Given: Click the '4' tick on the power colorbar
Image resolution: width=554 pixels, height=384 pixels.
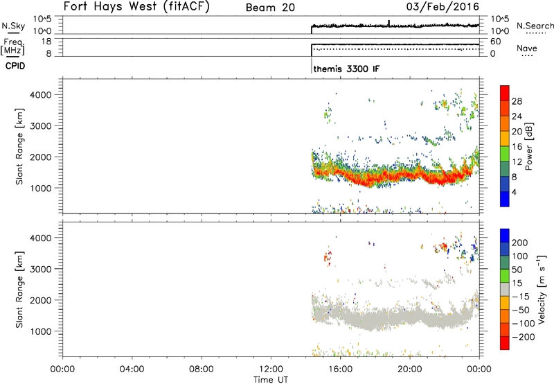Looking at the screenshot, I should (x=514, y=192).
